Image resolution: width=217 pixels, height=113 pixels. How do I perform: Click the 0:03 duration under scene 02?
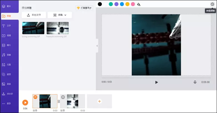[x=83, y=111]
